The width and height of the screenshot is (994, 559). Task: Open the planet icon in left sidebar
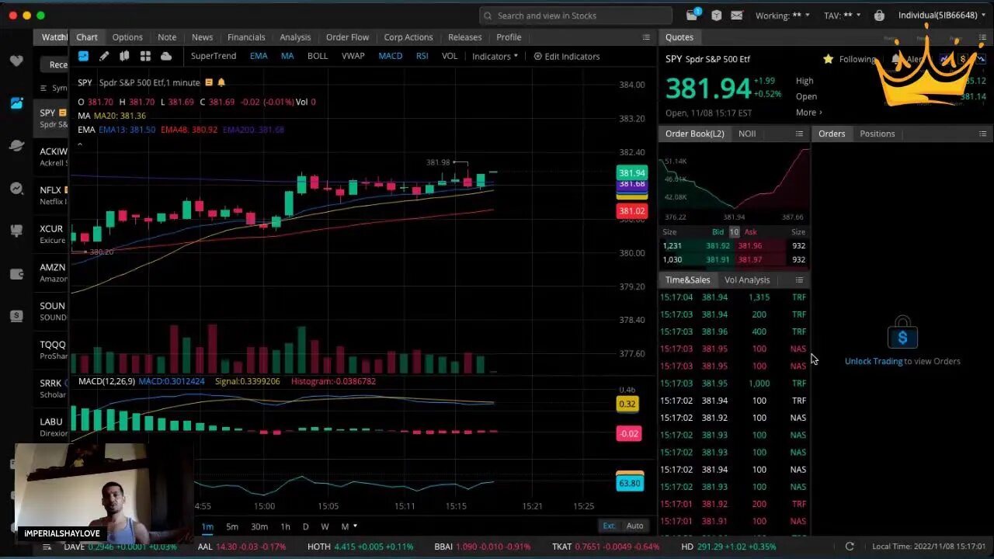tap(16, 145)
